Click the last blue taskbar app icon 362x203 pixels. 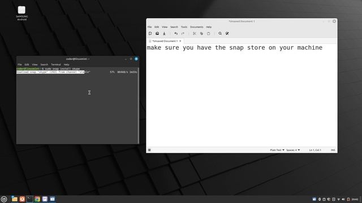point(53,199)
